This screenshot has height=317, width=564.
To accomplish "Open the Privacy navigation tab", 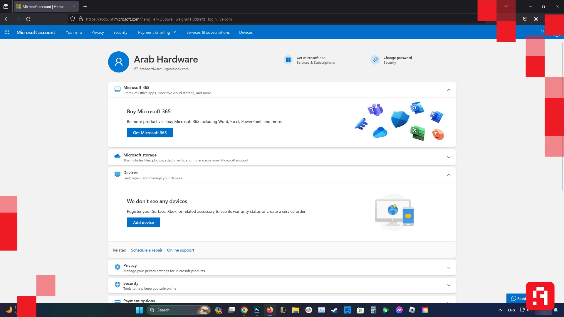I will tap(98, 32).
